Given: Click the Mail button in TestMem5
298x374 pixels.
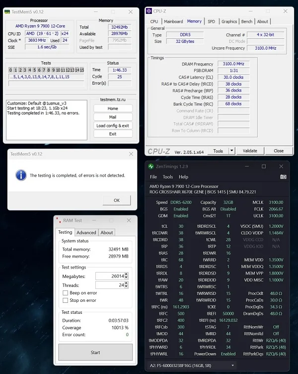Looking at the screenshot, I should 113,117.
